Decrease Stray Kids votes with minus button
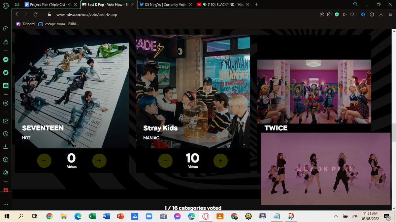The image size is (396, 222). tap(165, 160)
